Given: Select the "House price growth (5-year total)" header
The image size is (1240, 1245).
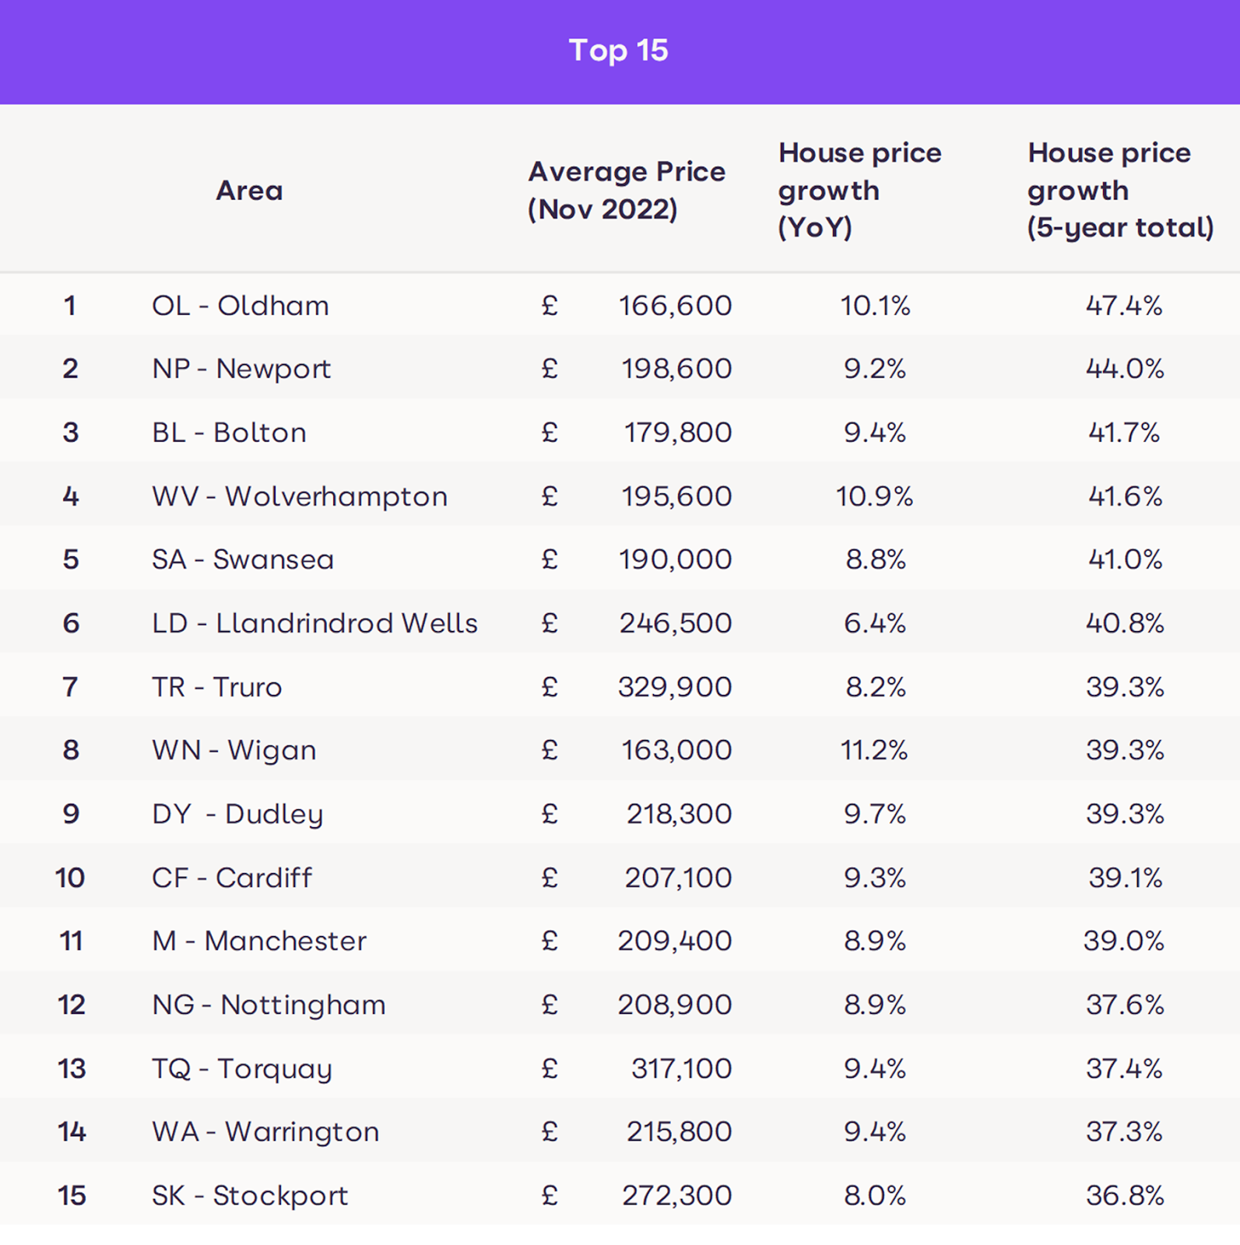Looking at the screenshot, I should pos(1121,190).
